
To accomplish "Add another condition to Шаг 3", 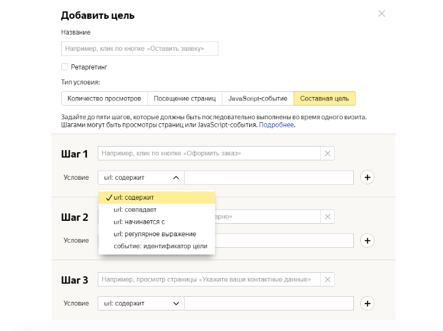I will pos(368,303).
